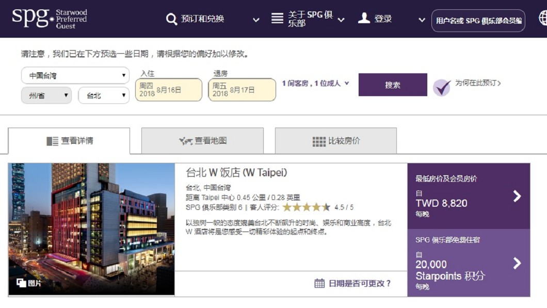Open the 日期是否可更改? link
547x308 pixels.
click(x=360, y=283)
